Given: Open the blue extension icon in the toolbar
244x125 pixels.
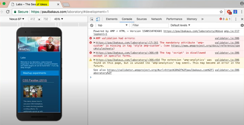Looking at the screenshot, I should (235, 12).
